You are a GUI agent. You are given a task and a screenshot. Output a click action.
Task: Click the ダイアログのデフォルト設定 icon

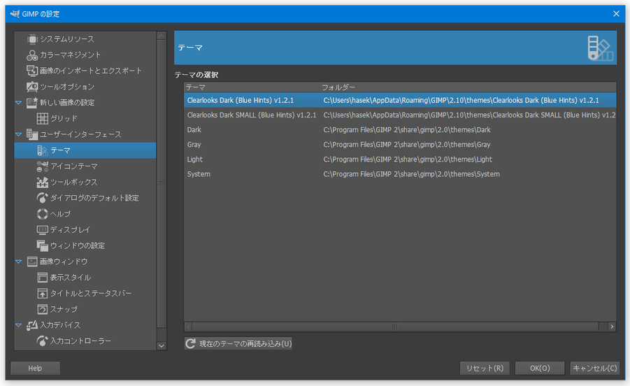coord(42,198)
